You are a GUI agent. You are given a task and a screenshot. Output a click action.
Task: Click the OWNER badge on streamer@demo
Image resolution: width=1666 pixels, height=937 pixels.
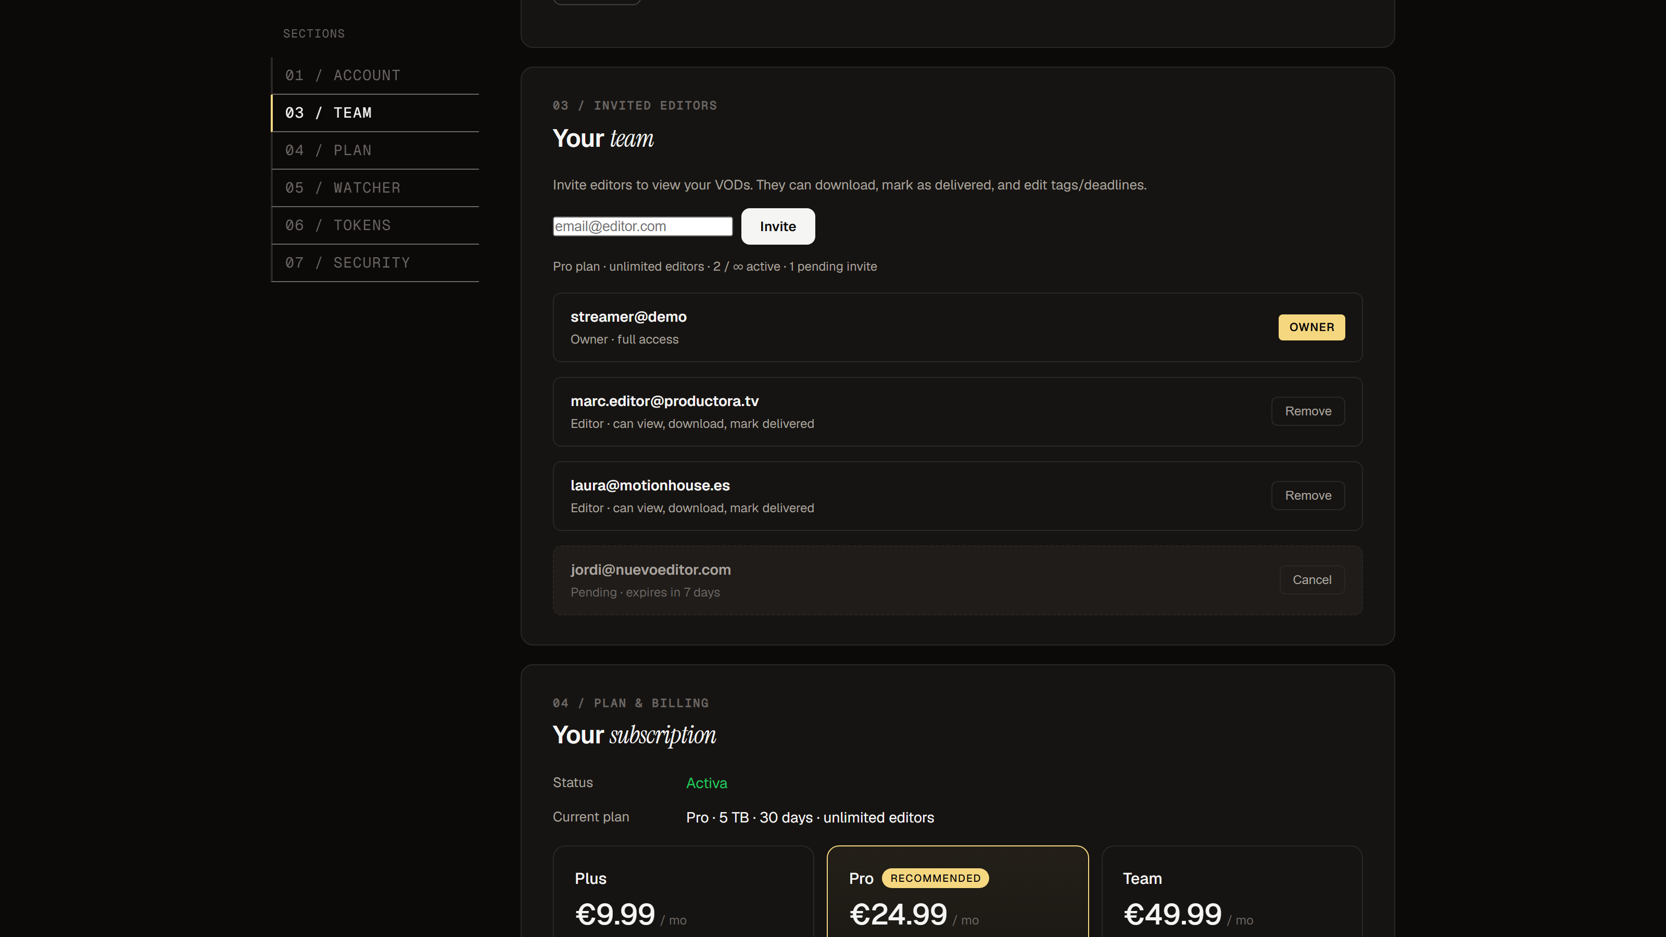[x=1311, y=327]
